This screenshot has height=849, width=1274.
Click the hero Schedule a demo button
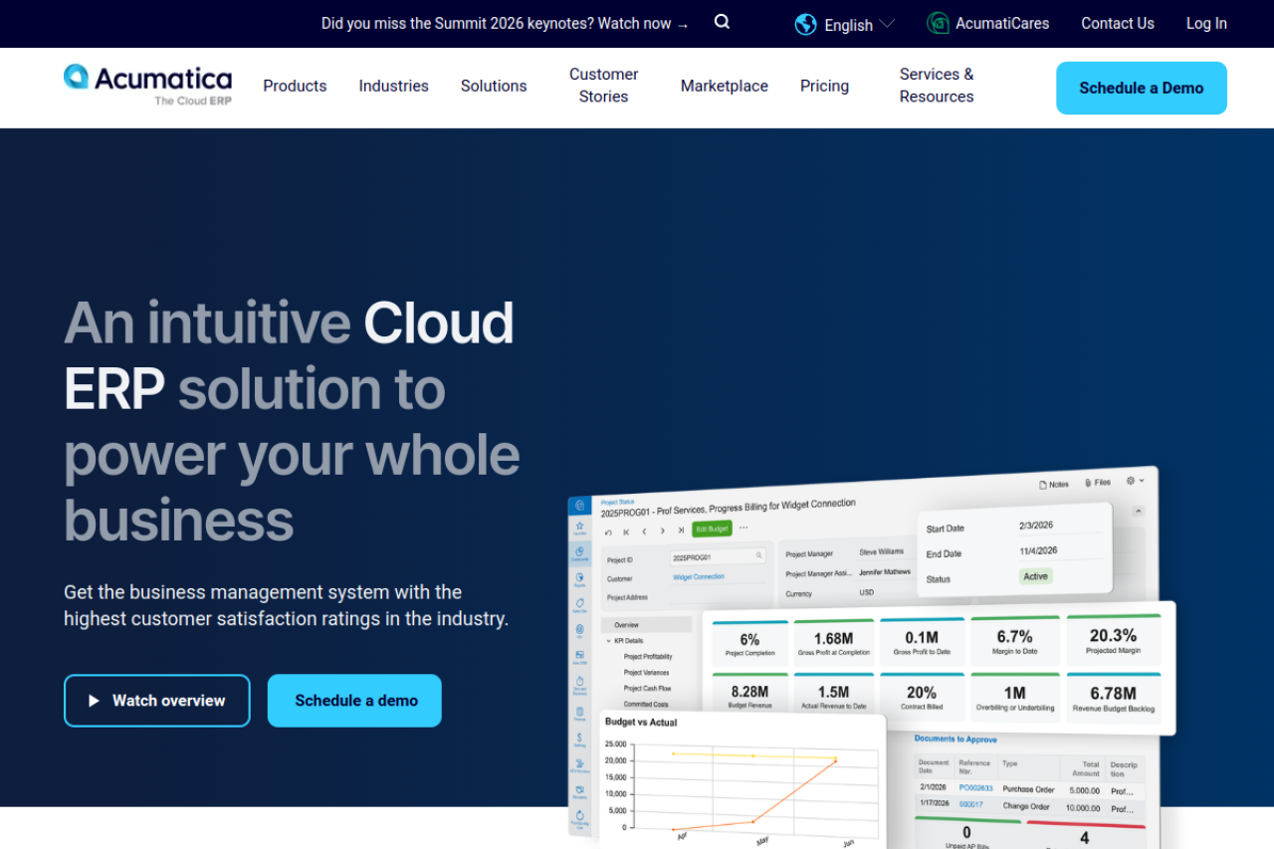pyautogui.click(x=354, y=701)
